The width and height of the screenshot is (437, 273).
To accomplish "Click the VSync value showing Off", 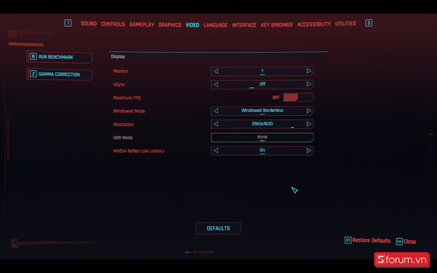I will (x=262, y=84).
